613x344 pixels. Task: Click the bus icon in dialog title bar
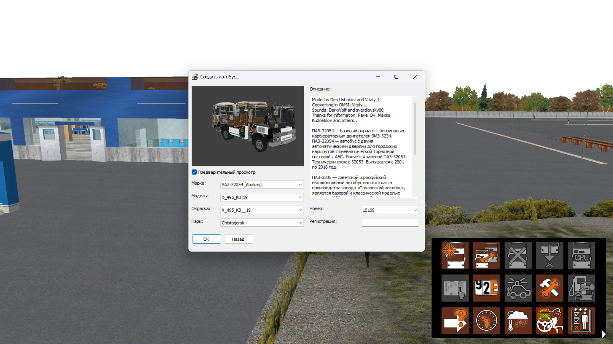pyautogui.click(x=195, y=77)
